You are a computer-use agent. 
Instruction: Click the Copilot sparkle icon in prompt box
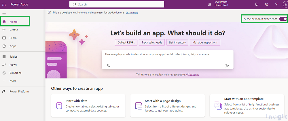pos(108,65)
